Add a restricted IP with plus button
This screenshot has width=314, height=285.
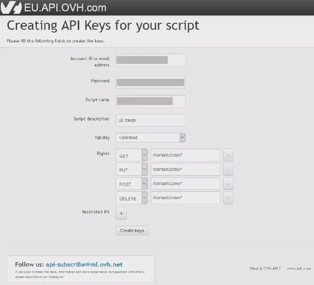[x=121, y=213]
